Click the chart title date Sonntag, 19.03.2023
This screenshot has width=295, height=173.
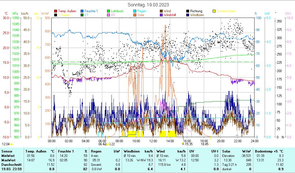tap(148, 5)
